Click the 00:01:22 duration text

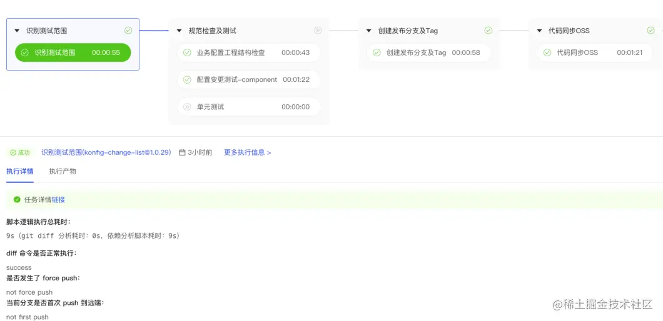tap(296, 79)
